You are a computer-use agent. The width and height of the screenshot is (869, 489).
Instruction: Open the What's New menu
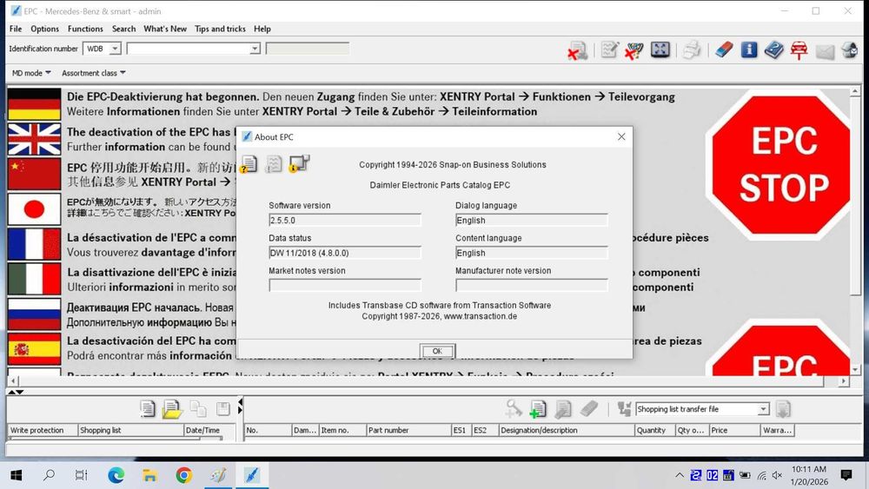coord(164,29)
